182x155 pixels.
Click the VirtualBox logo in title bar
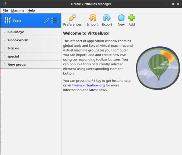4,4
